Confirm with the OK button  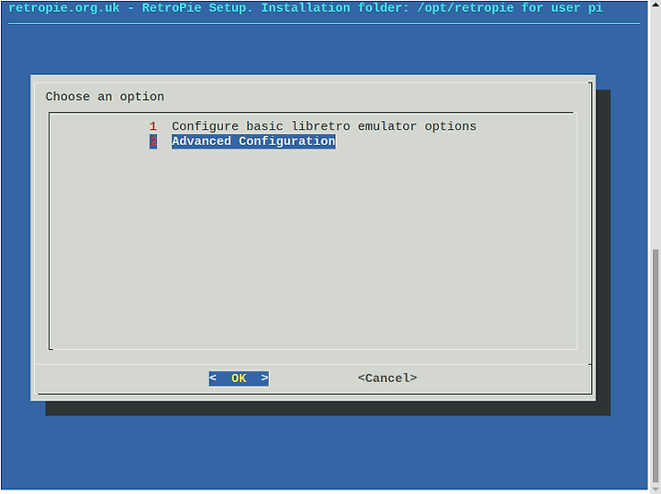click(x=239, y=379)
